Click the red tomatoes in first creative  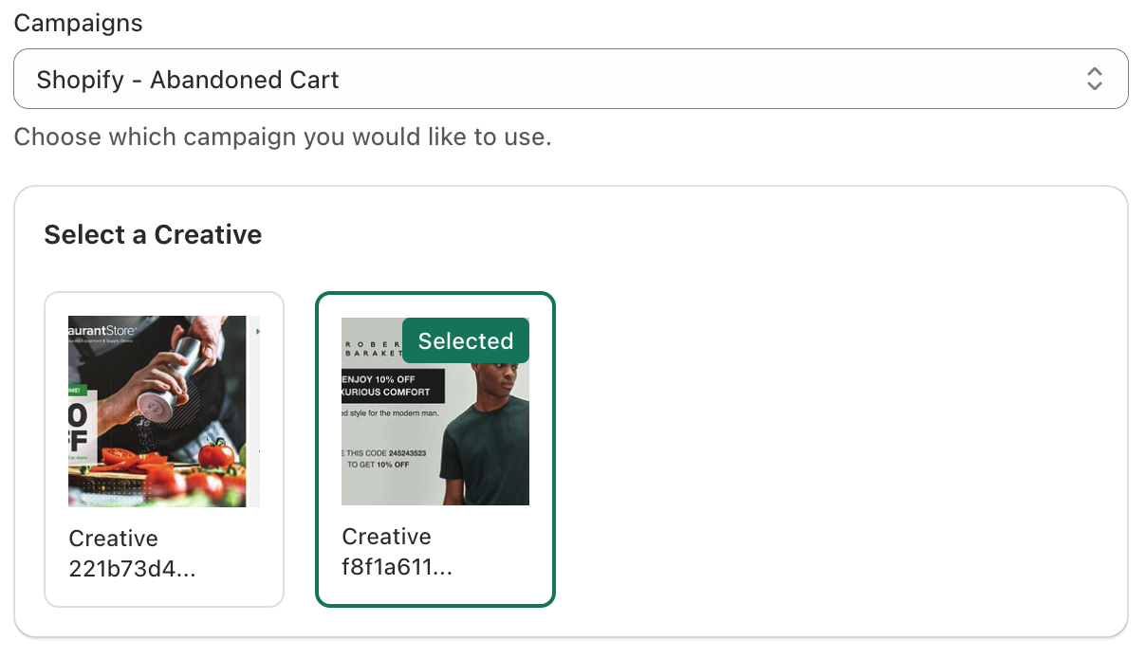(190, 460)
